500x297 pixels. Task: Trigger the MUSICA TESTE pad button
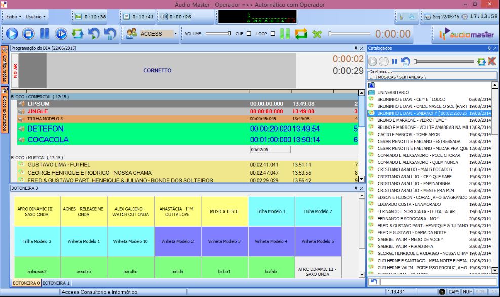click(x=224, y=211)
